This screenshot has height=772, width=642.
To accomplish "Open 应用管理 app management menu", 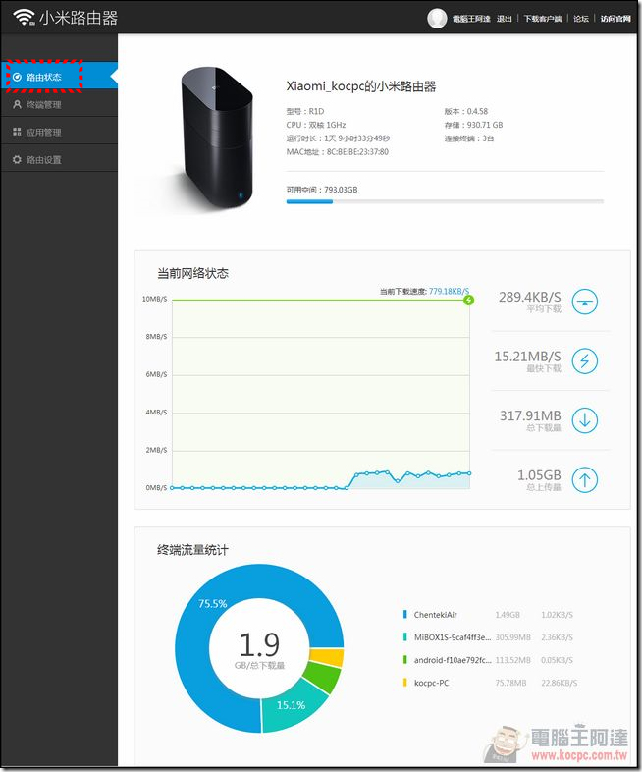I will pos(59,132).
